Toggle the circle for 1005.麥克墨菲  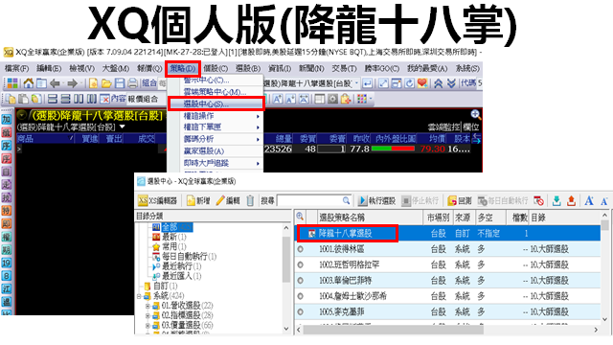300,311
